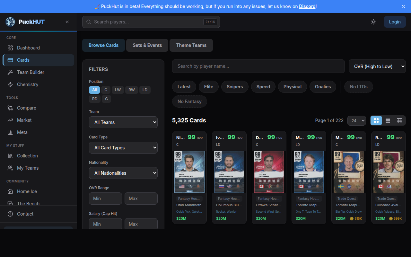This screenshot has width=411, height=257.
Task: Open the Theme Teams tab
Action: pyautogui.click(x=191, y=45)
